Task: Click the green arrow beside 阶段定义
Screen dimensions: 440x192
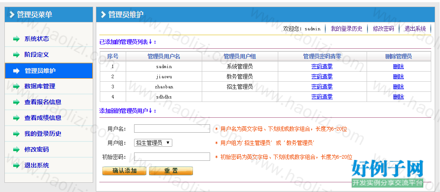Action: click(x=17, y=54)
